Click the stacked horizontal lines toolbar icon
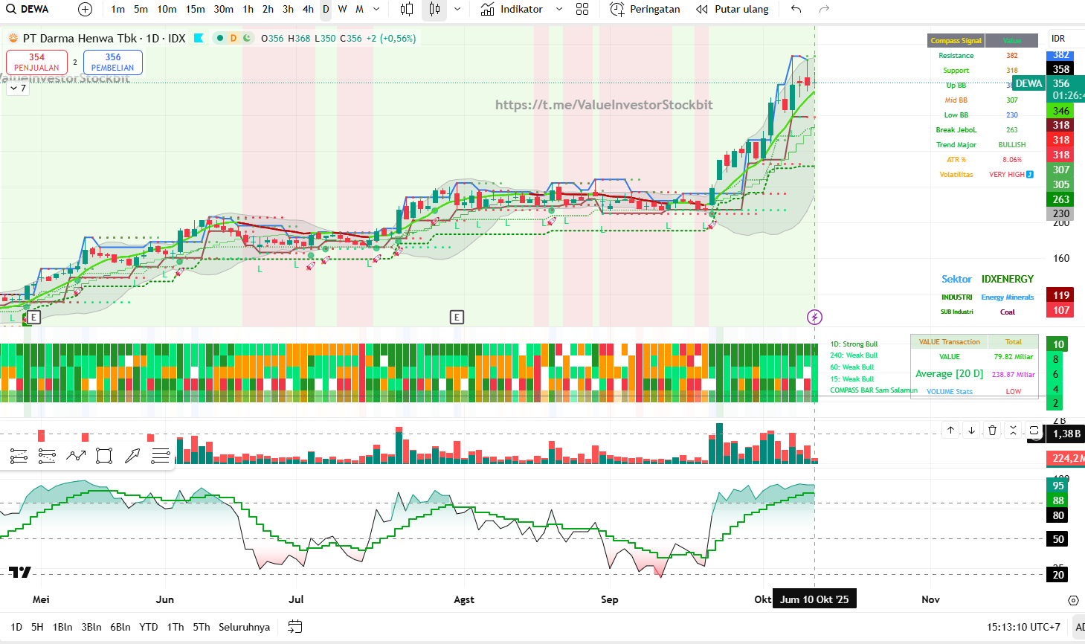This screenshot has width=1085, height=644. coord(161,456)
